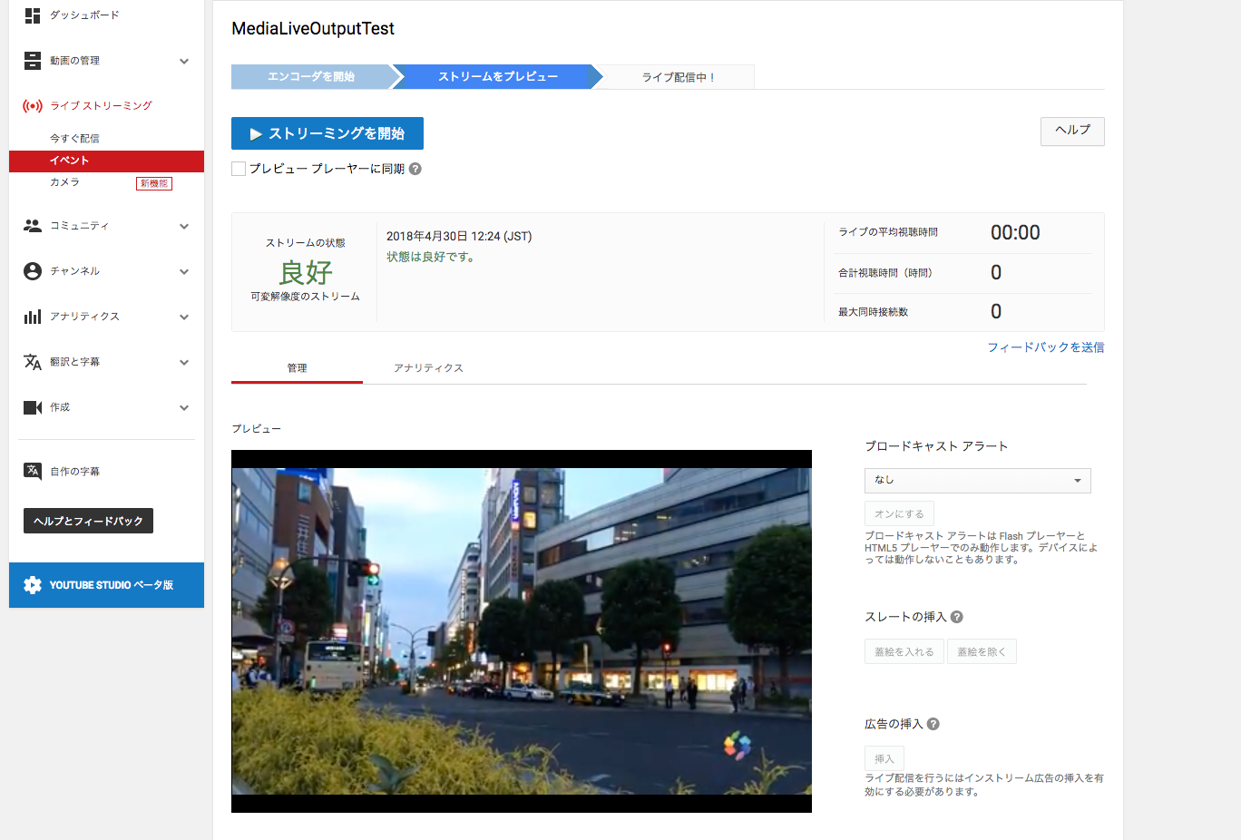
Task: Expand the 翻訳と字幕 section chevron
Action: (x=184, y=363)
